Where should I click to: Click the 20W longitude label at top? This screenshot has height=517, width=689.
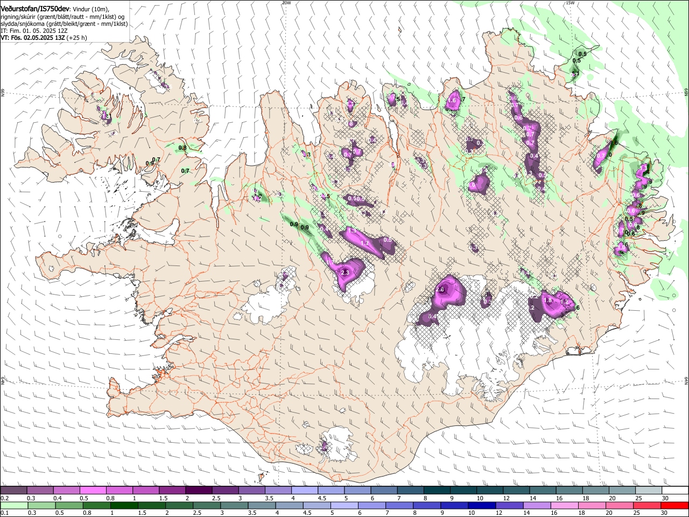pyautogui.click(x=286, y=3)
